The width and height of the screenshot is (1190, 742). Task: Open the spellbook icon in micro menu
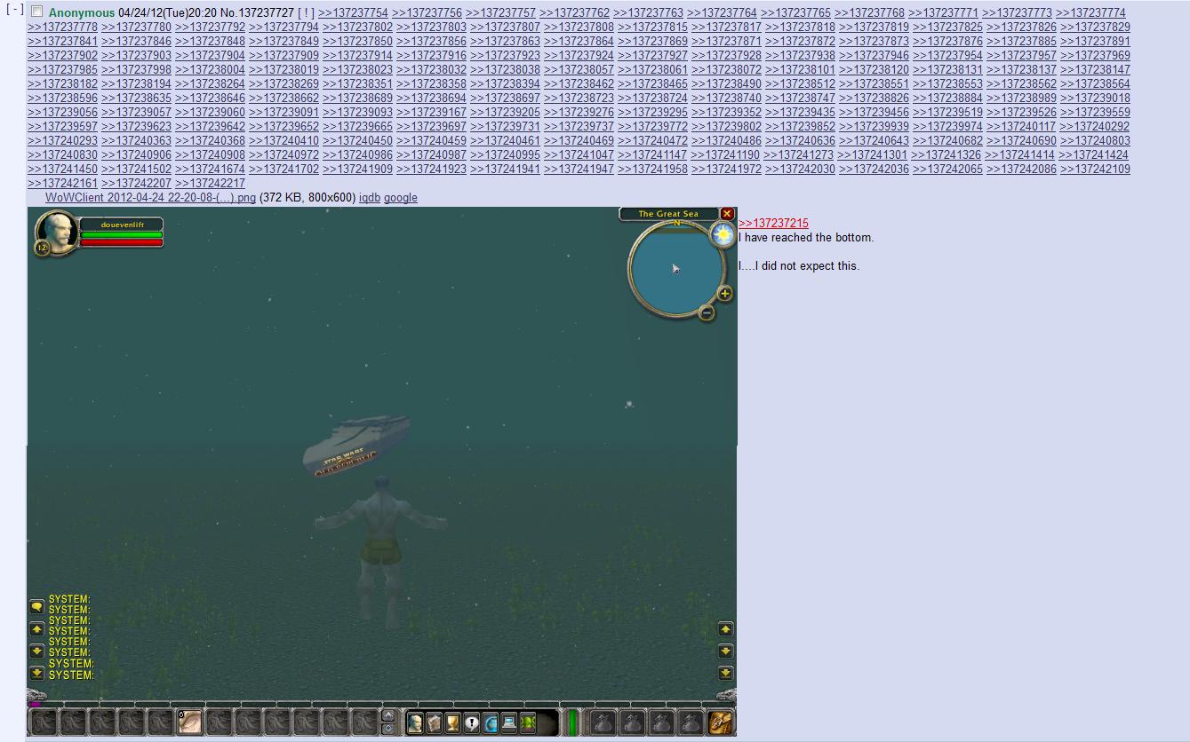pyautogui.click(x=434, y=722)
